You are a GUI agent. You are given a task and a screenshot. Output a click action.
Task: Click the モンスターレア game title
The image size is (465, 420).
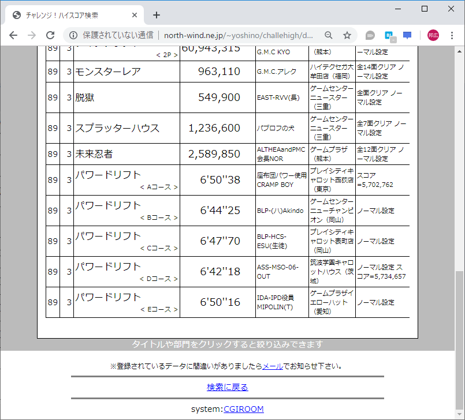tap(108, 72)
